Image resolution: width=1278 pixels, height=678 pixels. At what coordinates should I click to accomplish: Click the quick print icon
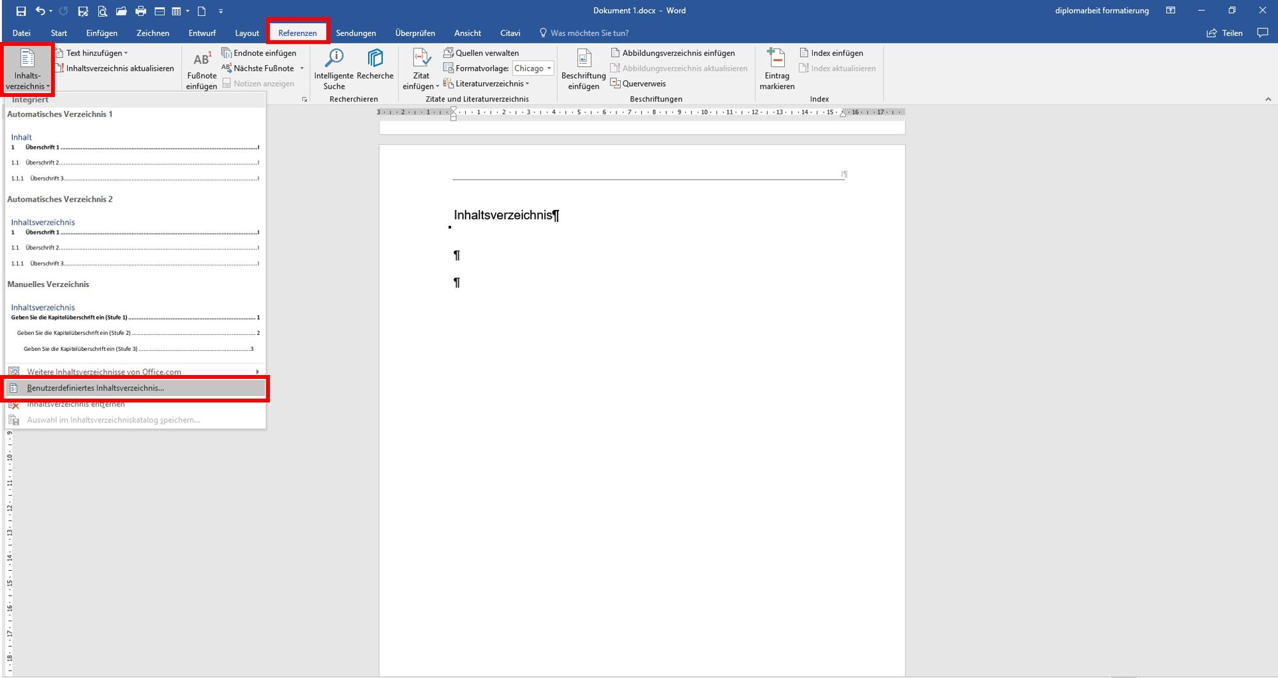pyautogui.click(x=140, y=11)
